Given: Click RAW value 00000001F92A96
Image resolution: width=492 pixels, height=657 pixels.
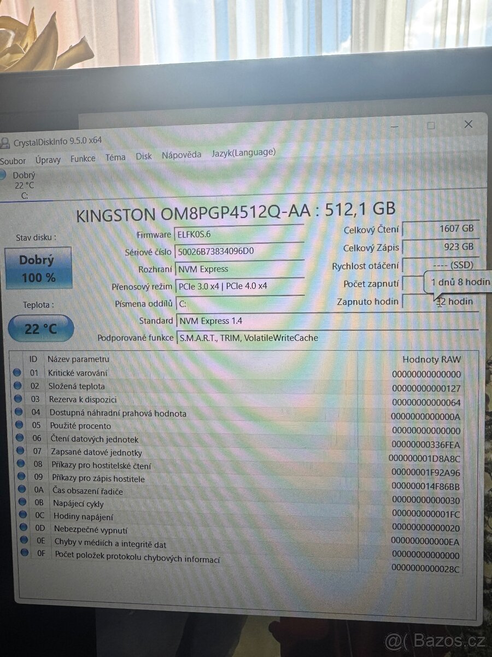Looking at the screenshot, I should tap(426, 472).
